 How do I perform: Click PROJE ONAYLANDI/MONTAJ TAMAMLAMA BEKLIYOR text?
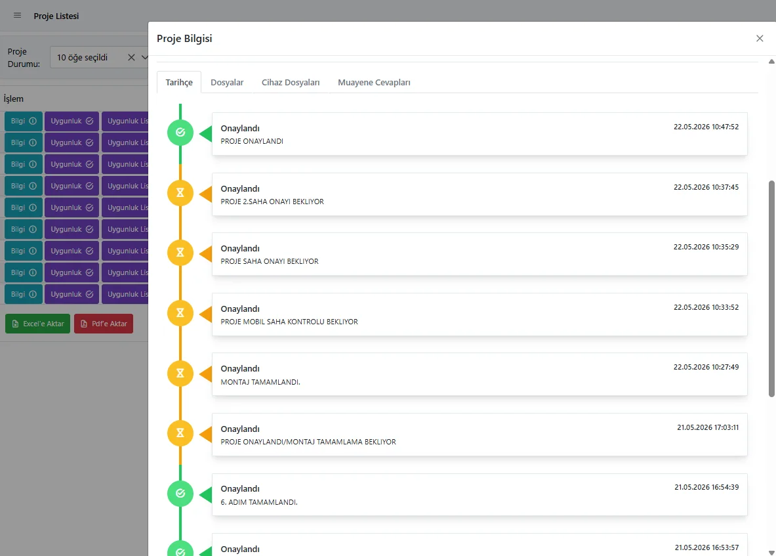pyautogui.click(x=308, y=442)
